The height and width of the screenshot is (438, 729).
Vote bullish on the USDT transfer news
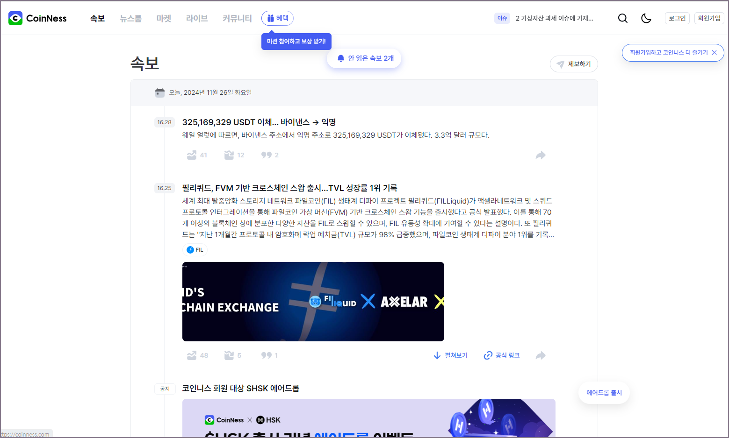tap(192, 155)
